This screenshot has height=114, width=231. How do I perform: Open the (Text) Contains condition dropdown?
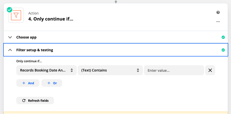point(110,70)
